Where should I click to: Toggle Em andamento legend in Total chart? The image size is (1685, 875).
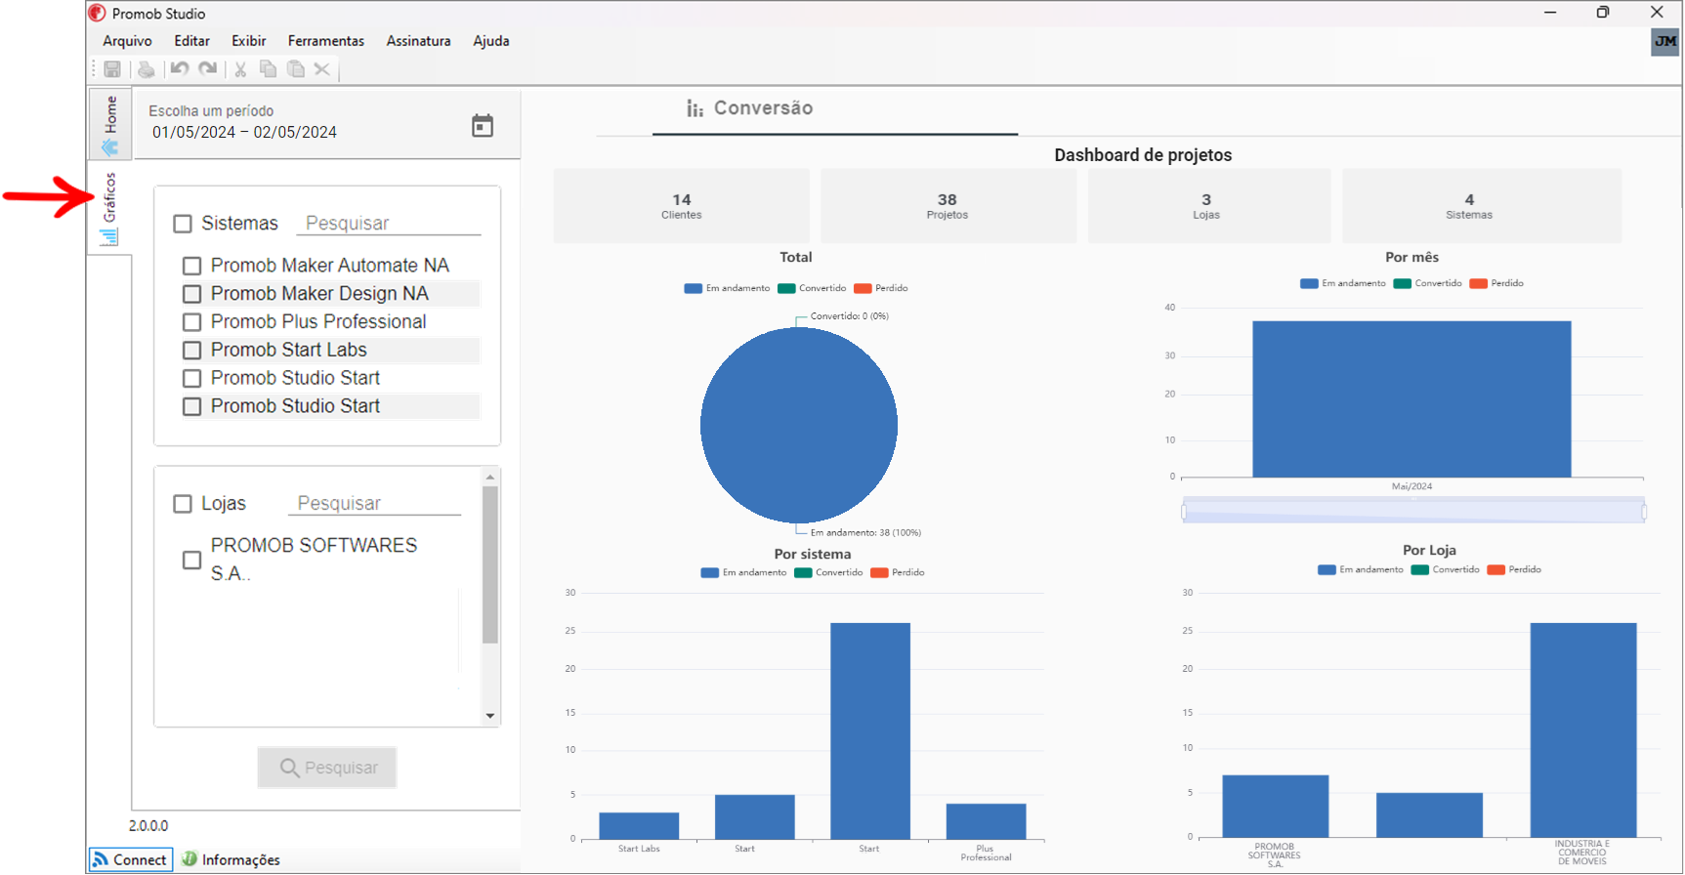tap(727, 288)
